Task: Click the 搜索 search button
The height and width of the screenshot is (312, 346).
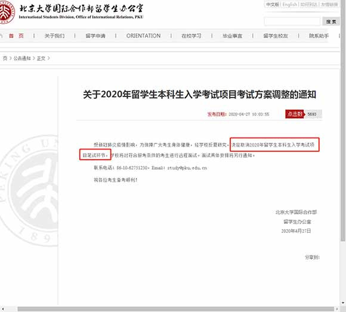Action: point(330,21)
